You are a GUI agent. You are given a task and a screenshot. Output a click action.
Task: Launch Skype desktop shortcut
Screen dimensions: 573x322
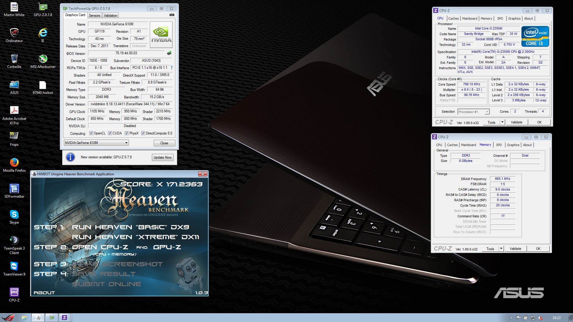tap(14, 217)
